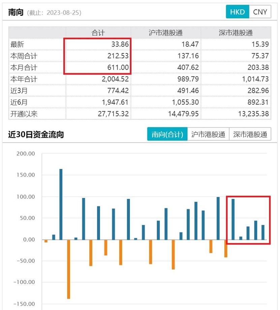Click the longest orange outflow bar
280x310 pixels.
(x=68, y=269)
